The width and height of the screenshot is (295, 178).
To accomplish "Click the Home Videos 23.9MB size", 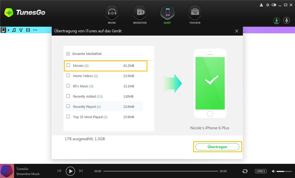I will [x=129, y=76].
